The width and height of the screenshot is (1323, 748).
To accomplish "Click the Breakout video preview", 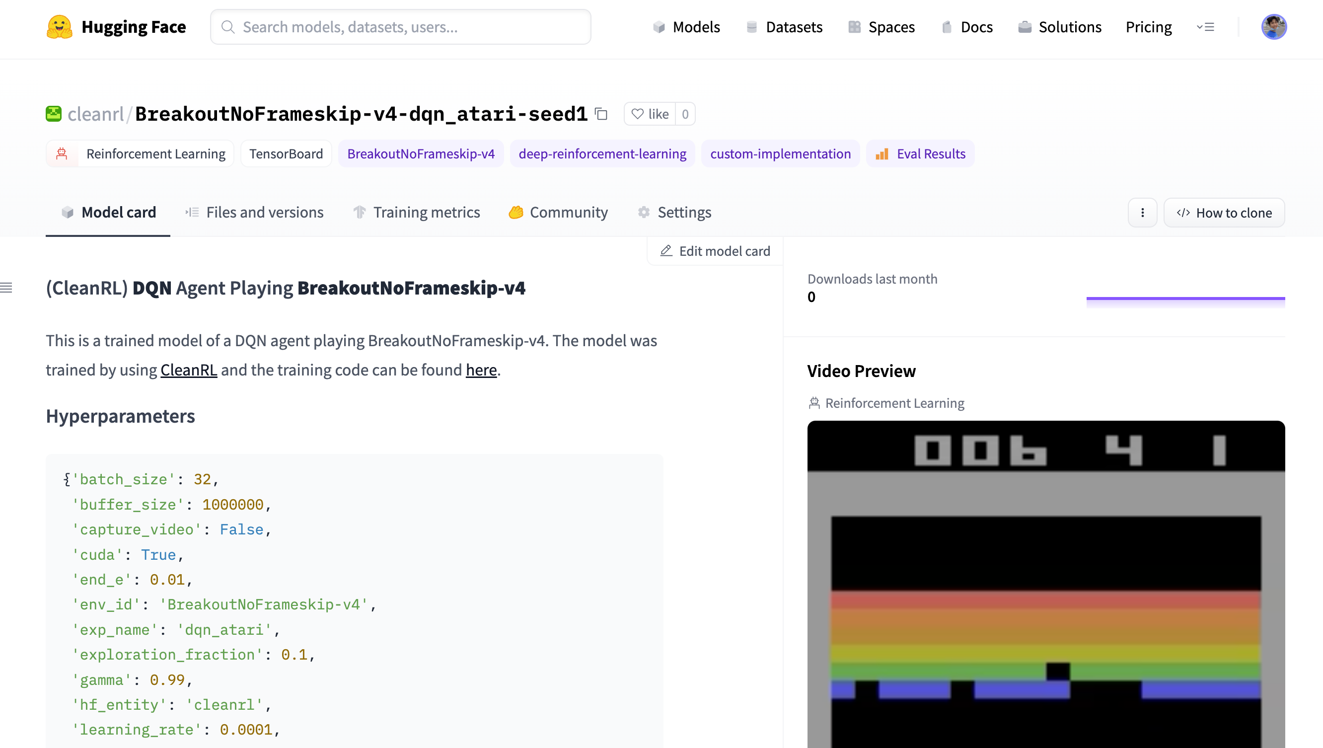I will click(x=1046, y=584).
